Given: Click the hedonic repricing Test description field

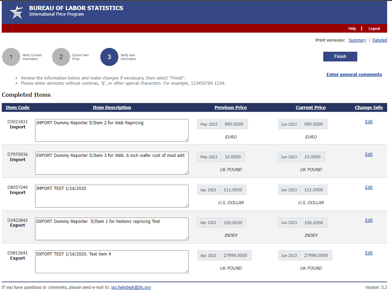Looking at the screenshot, I should [111, 229].
